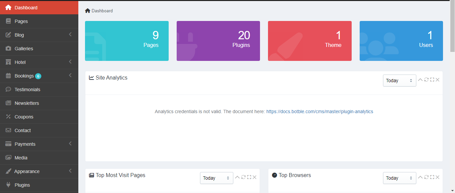Click the refresh icon in Site Analytics widget
Image resolution: width=455 pixels, height=193 pixels.
(x=426, y=80)
